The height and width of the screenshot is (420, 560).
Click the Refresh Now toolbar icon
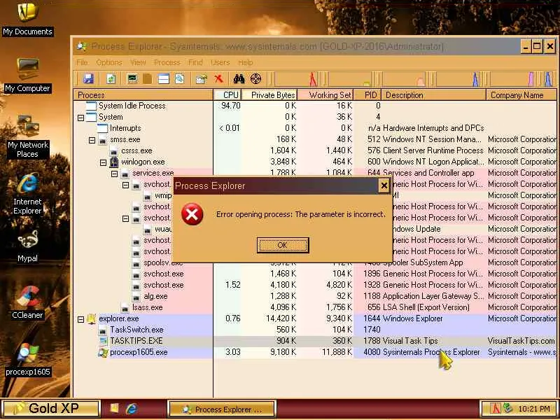[x=111, y=78]
